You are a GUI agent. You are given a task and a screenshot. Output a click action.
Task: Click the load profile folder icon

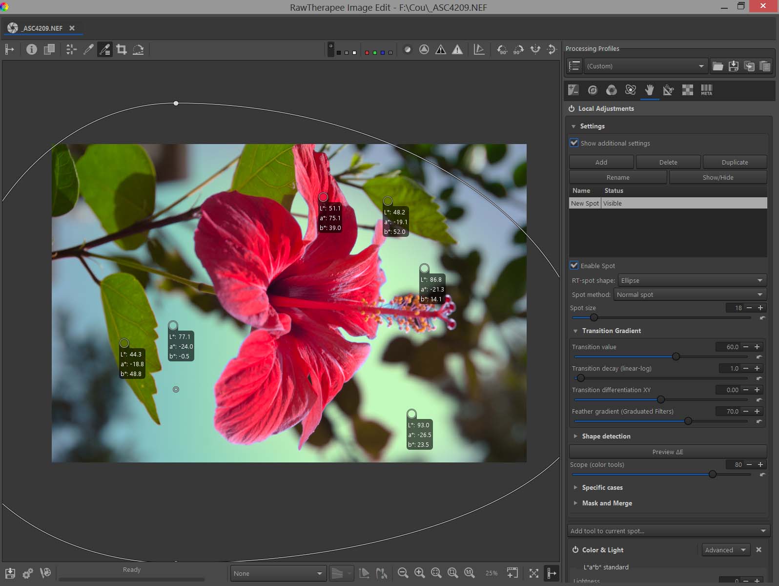[x=717, y=66]
